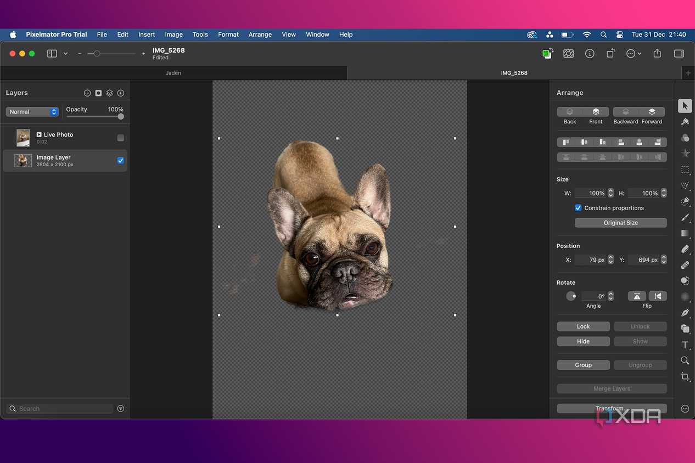Click the filter icon beside layer search

coord(120,409)
